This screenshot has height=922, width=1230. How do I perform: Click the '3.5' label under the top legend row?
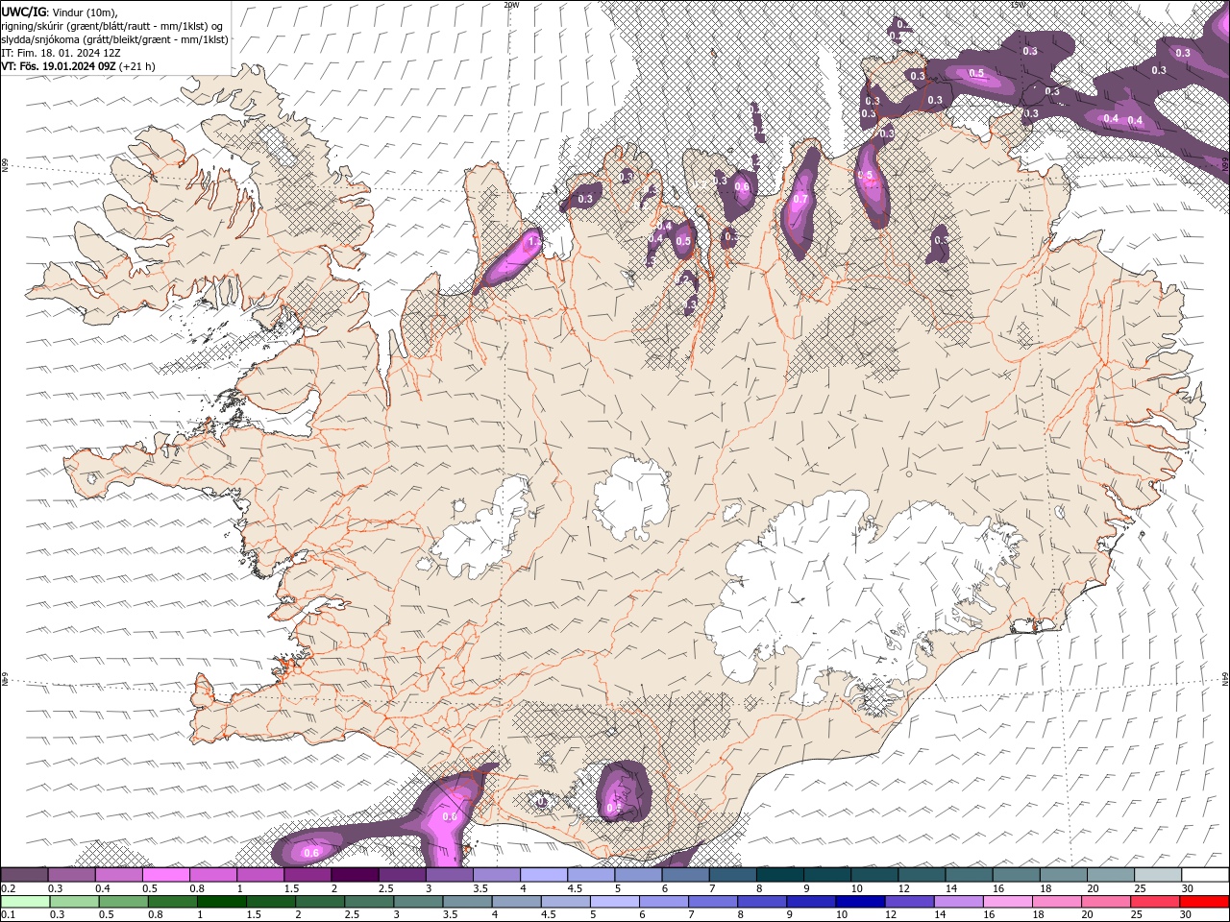pyautogui.click(x=476, y=888)
